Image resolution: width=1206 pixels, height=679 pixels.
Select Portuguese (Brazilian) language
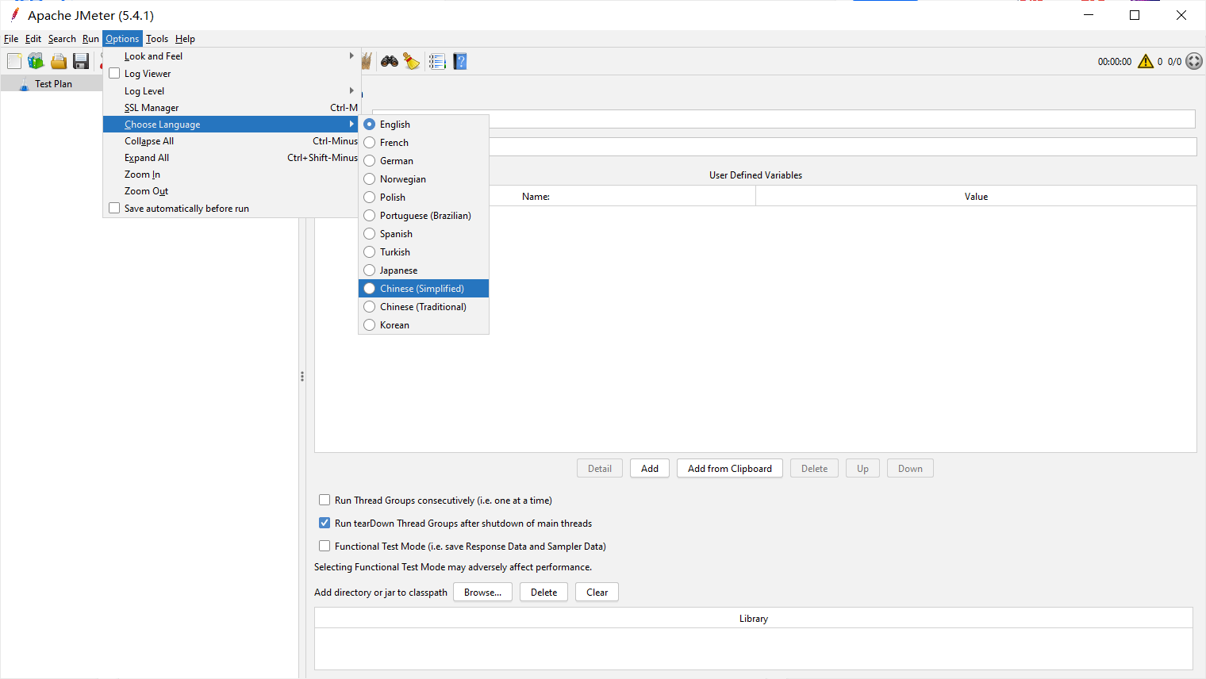pos(424,216)
